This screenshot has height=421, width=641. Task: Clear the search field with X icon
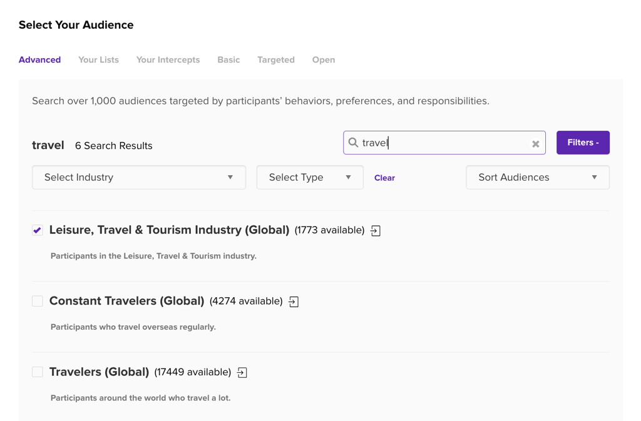pyautogui.click(x=536, y=143)
